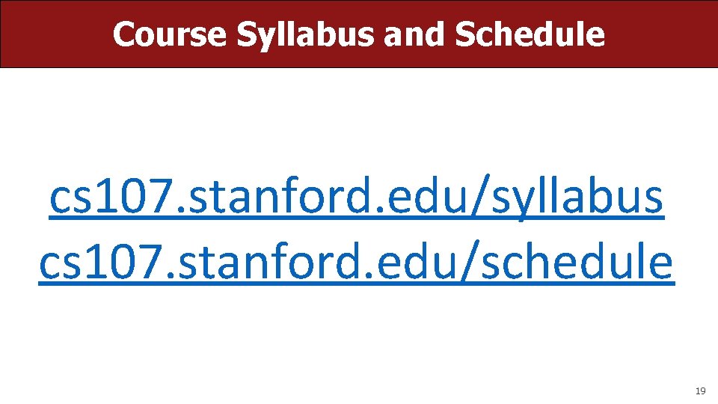Click 'cs107' in the syllabus link
Image resolution: width=718 pixels, height=404 pixels.
click(110, 198)
